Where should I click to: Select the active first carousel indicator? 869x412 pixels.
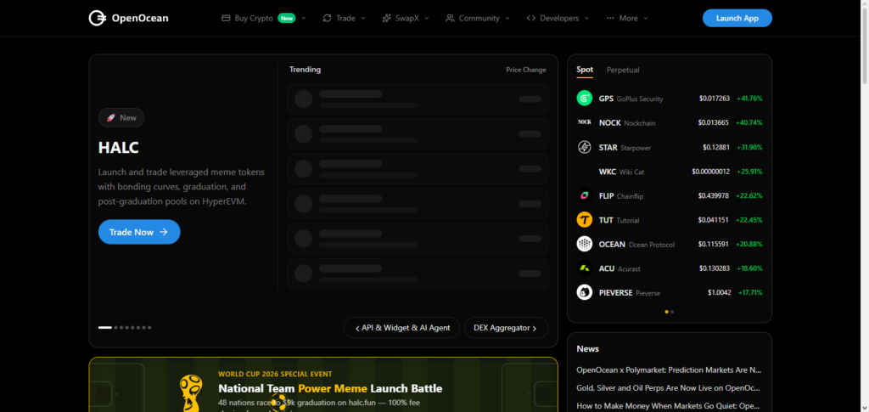pyautogui.click(x=104, y=328)
